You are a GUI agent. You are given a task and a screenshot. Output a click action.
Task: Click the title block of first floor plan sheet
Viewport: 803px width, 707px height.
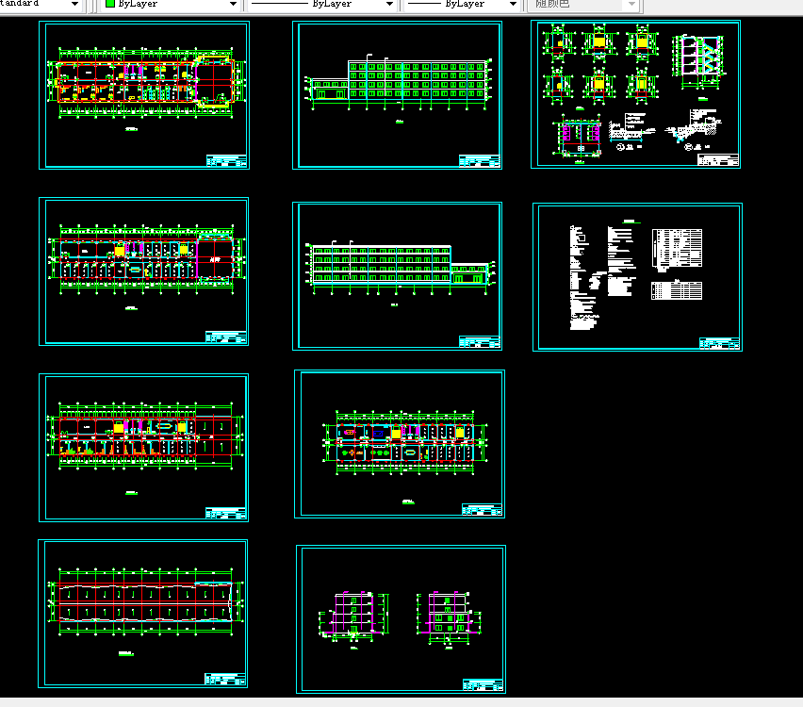[226, 161]
